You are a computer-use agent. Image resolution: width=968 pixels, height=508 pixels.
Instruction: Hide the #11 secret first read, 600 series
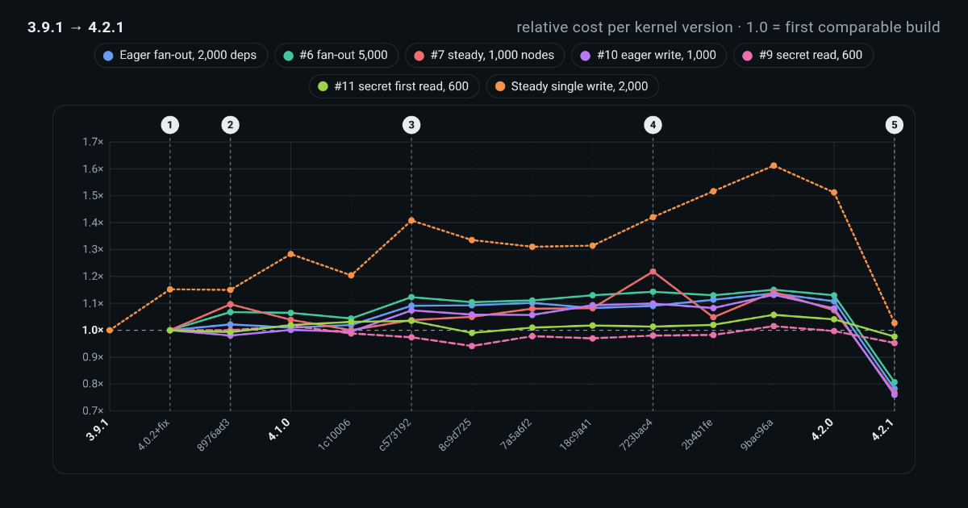point(394,86)
